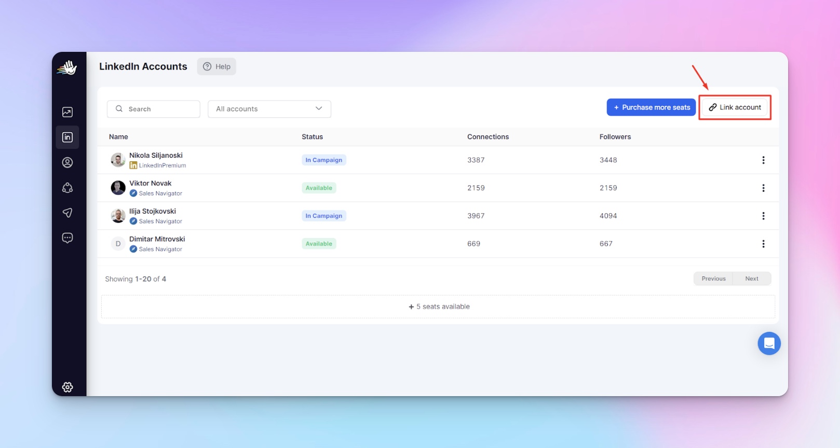Click the Link account button
840x448 pixels.
[x=735, y=107]
